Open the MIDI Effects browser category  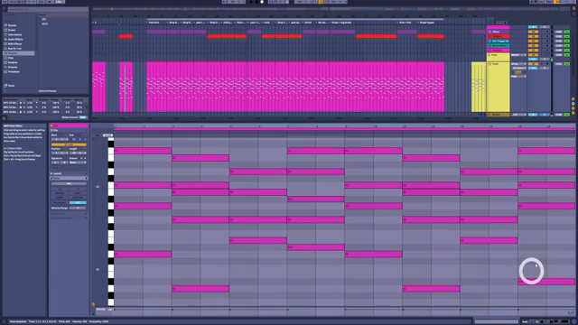(x=14, y=44)
